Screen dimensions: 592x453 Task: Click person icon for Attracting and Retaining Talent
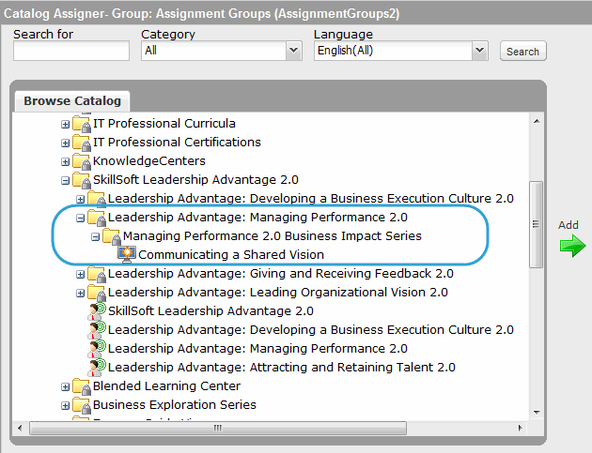(97, 368)
